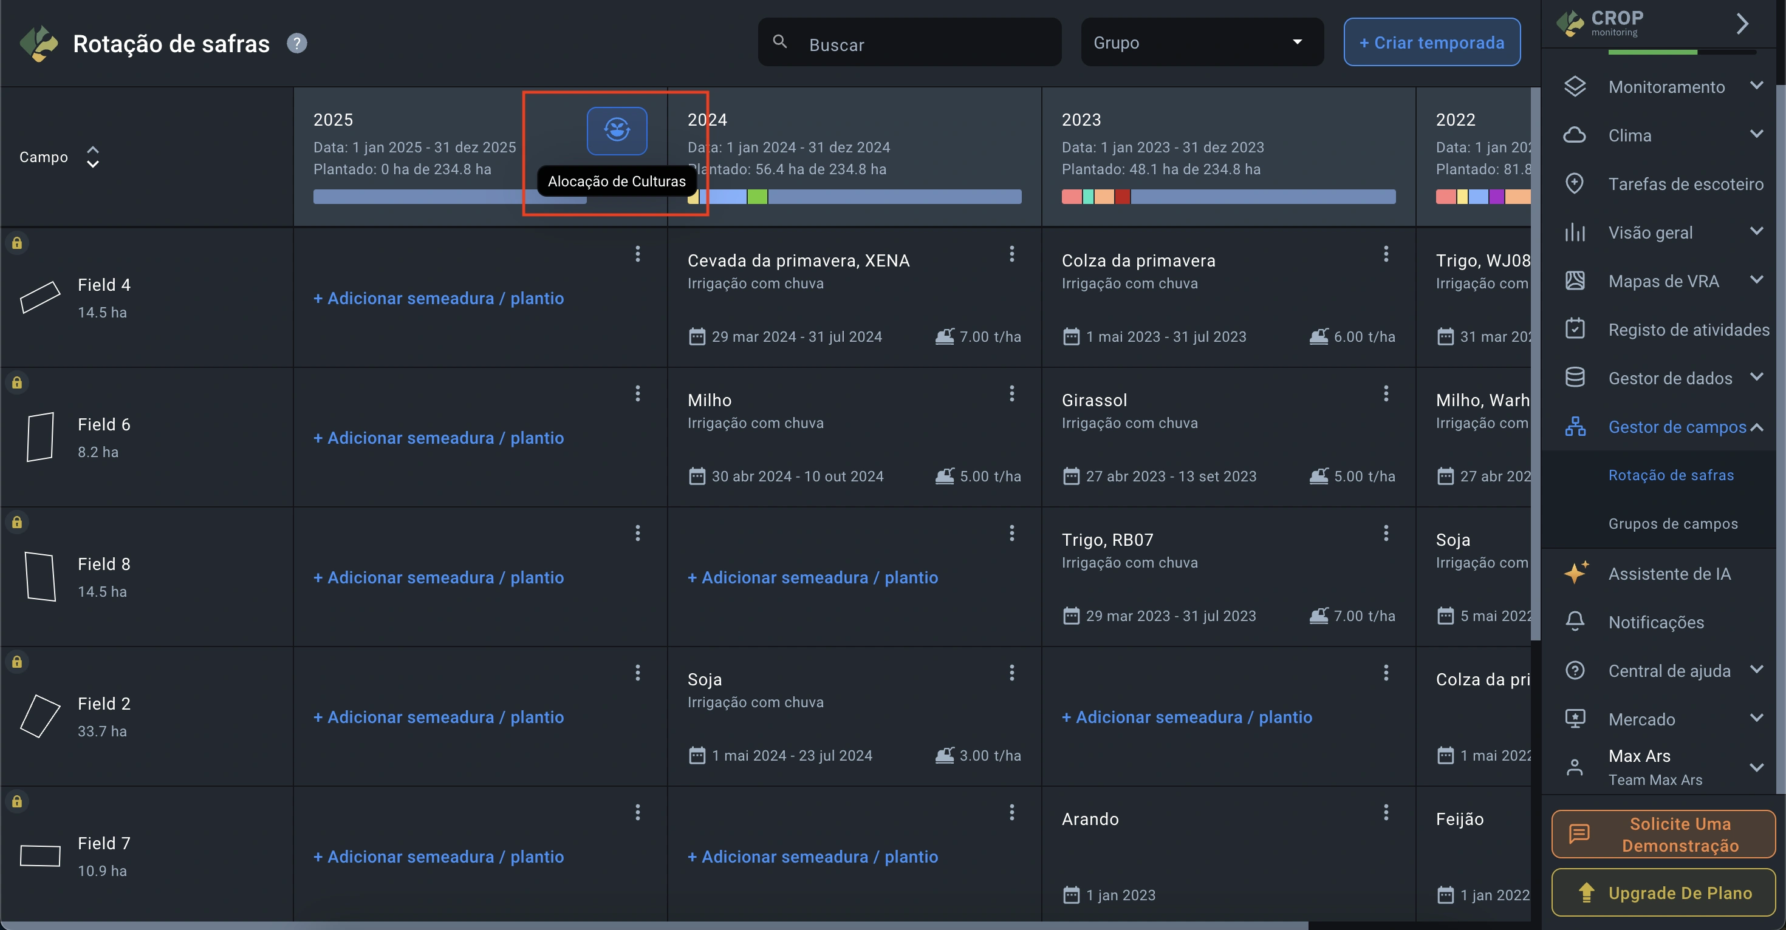Click Criar temporada button

pyautogui.click(x=1431, y=42)
